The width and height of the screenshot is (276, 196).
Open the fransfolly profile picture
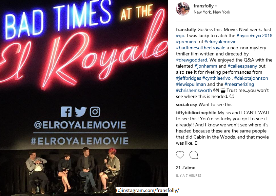coord(183,9)
